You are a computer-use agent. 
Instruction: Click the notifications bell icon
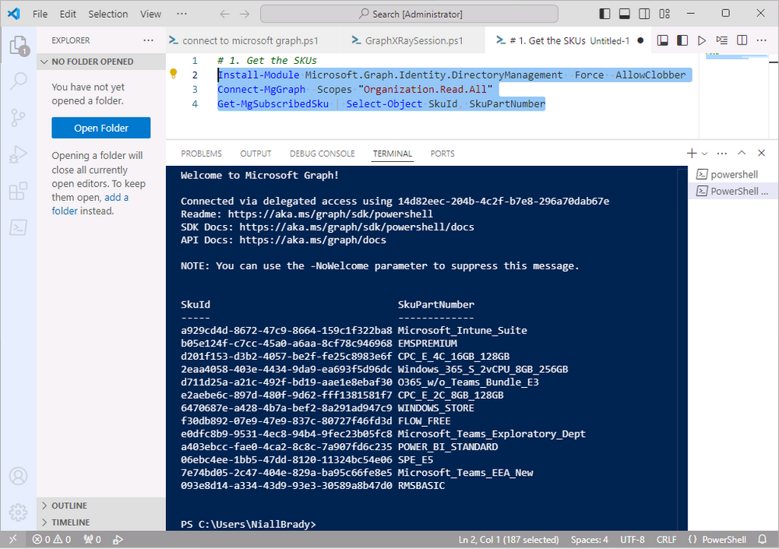tap(762, 539)
